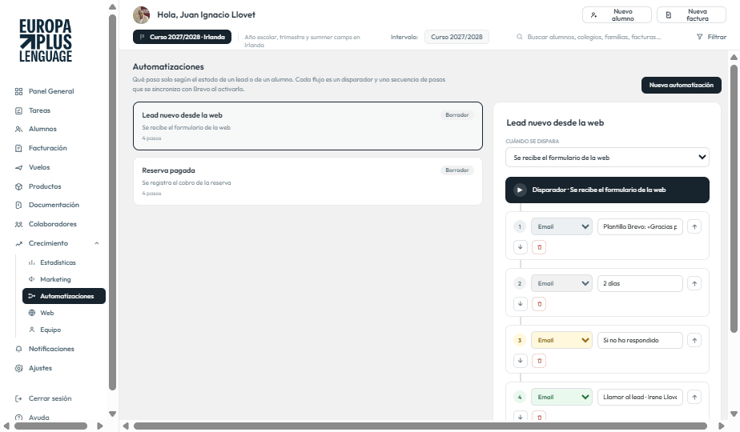The image size is (740, 432).
Task: Move step 2 up with arrow
Action: [694, 284]
